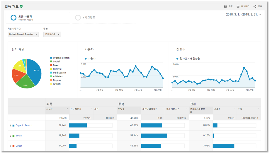Click 획득 개요 page title
Screen dimensions: 270x154
tap(11, 6)
